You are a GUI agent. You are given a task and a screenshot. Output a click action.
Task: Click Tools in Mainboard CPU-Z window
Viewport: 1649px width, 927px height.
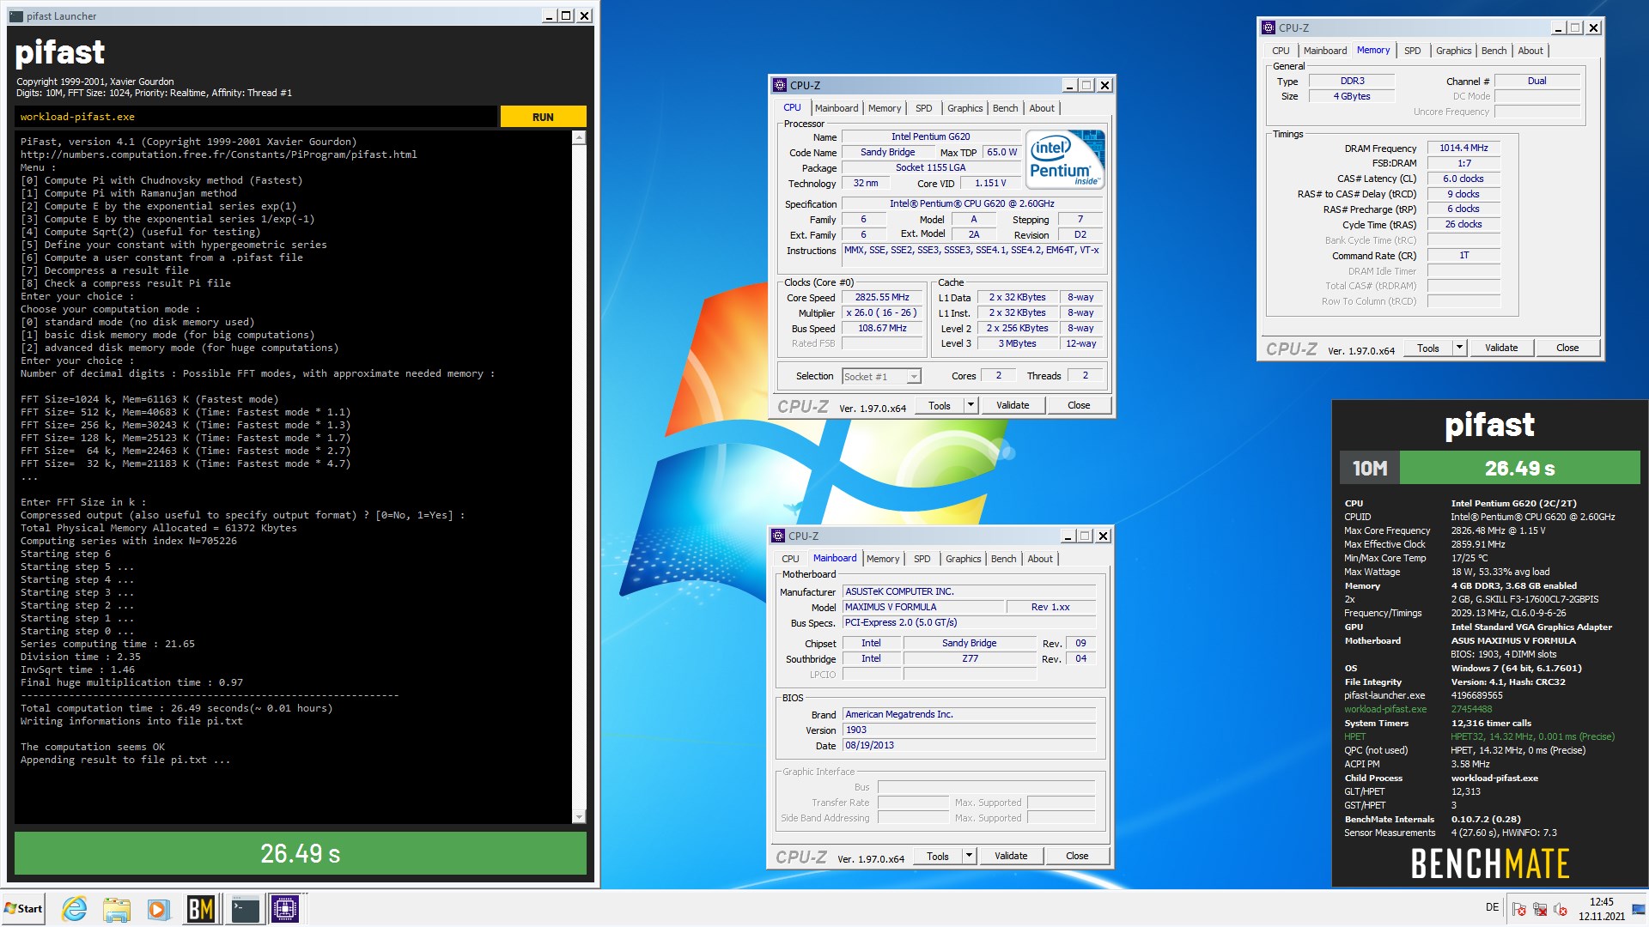point(938,856)
